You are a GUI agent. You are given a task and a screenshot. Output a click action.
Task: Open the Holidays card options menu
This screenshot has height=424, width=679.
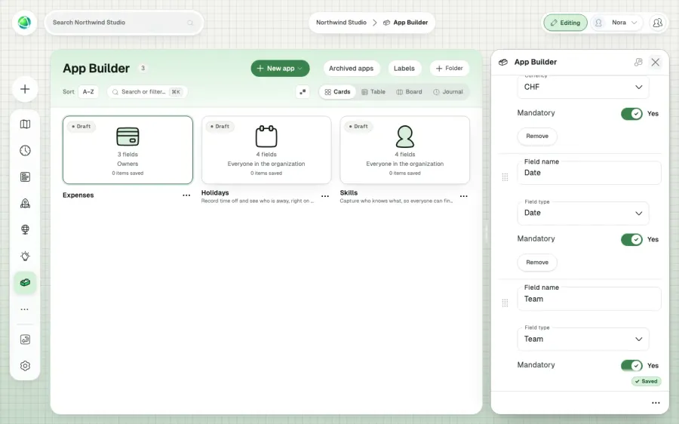(x=324, y=196)
